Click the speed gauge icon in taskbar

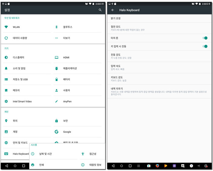point(206,166)
